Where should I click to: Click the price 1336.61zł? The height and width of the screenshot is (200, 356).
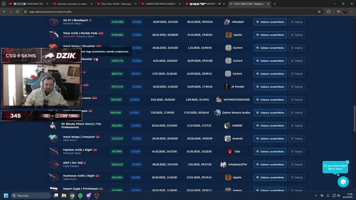click(x=117, y=164)
